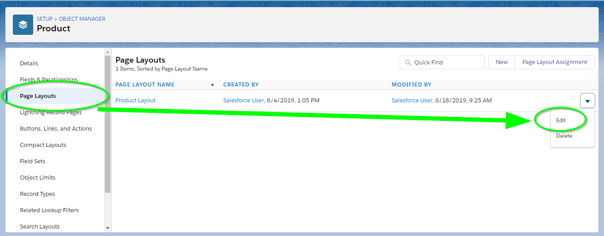Image resolution: width=604 pixels, height=236 pixels.
Task: Go to SETUP breadcrumb link
Action: click(x=45, y=19)
